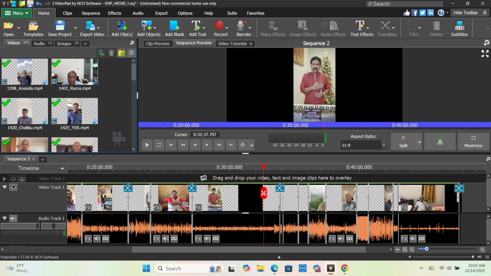
Task: Open the Audio bin tab
Action: [42, 43]
